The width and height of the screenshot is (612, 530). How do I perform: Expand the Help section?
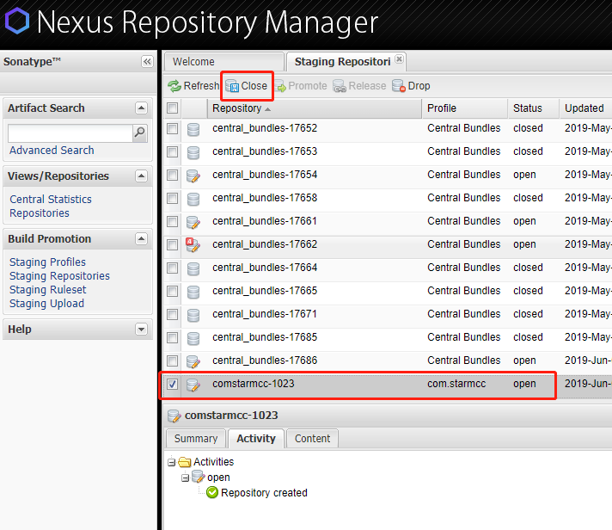click(141, 329)
